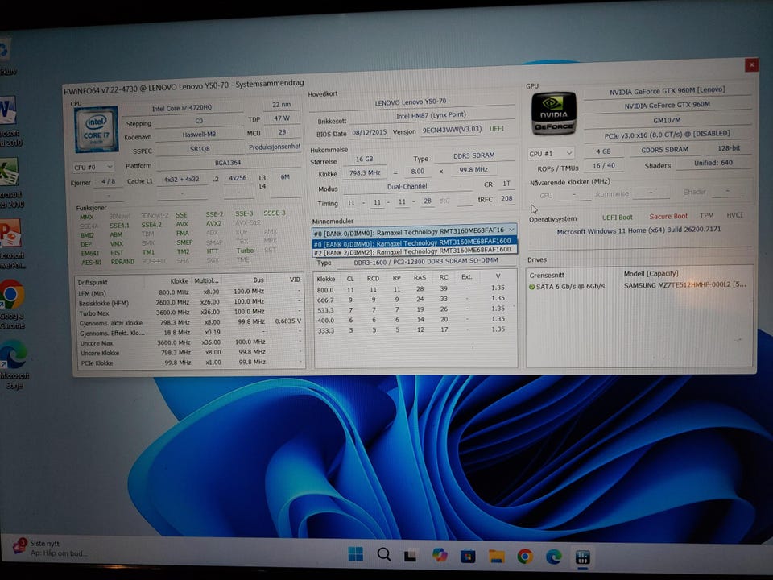
Task: Open the GPU #1 selector dropdown
Action: point(551,153)
